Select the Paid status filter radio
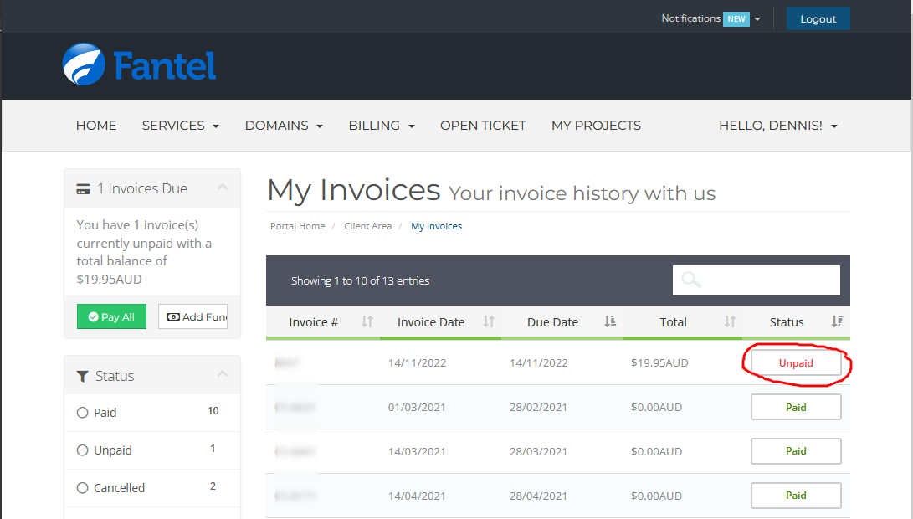 [x=83, y=413]
